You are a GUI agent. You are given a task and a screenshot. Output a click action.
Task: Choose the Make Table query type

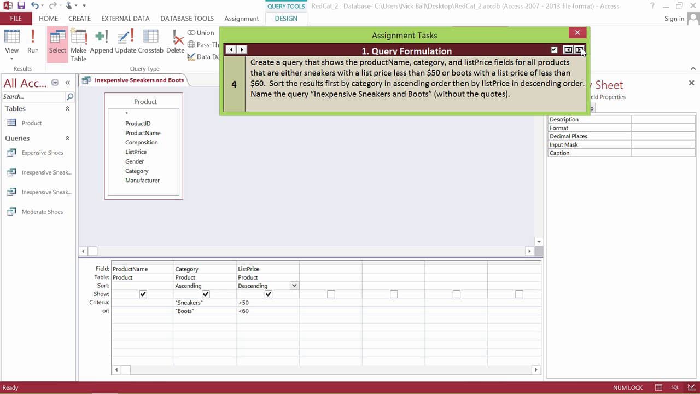point(79,45)
